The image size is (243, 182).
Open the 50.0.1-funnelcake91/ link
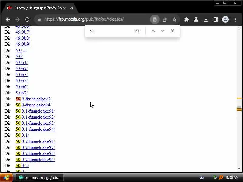point(35,111)
